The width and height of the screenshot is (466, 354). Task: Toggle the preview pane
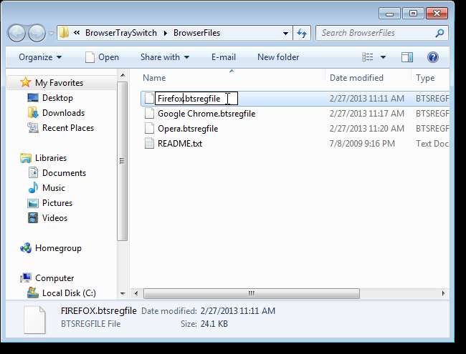[407, 57]
